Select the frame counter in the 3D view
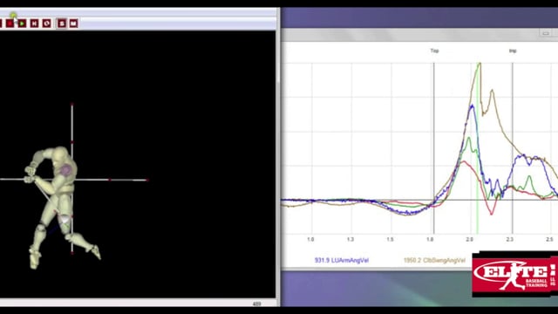 (x=256, y=304)
